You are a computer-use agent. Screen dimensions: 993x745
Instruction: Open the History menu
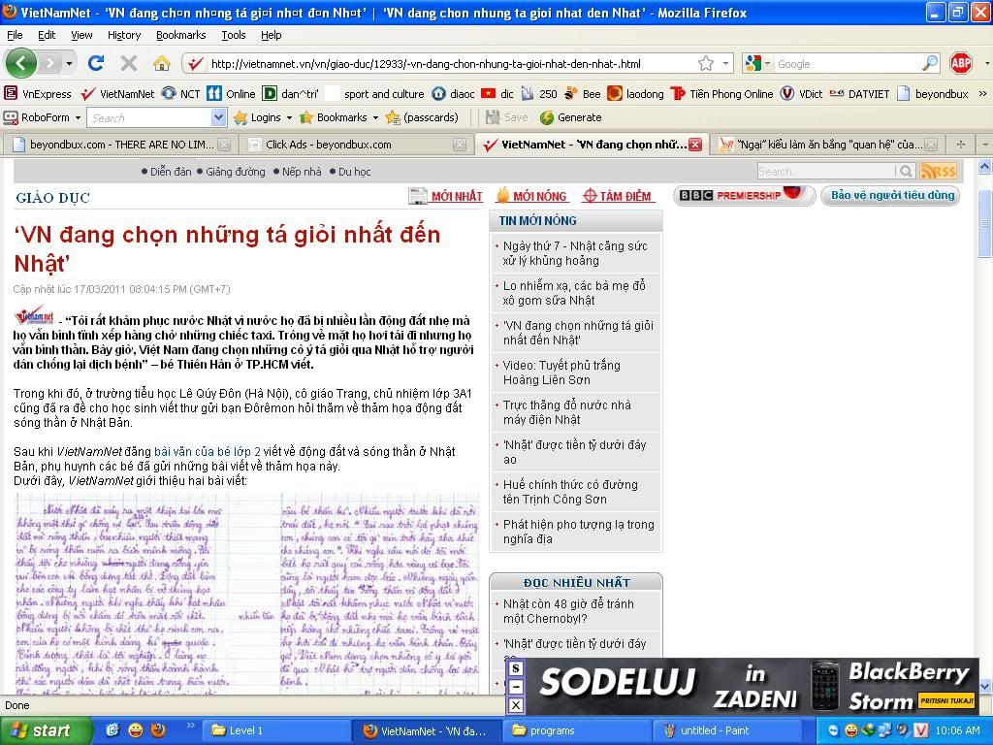click(x=124, y=35)
